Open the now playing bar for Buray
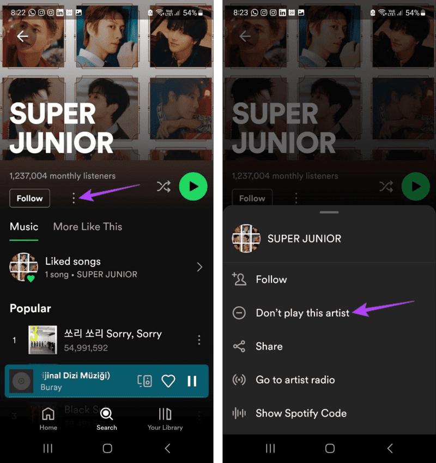The height and width of the screenshot is (463, 436). coord(107,381)
